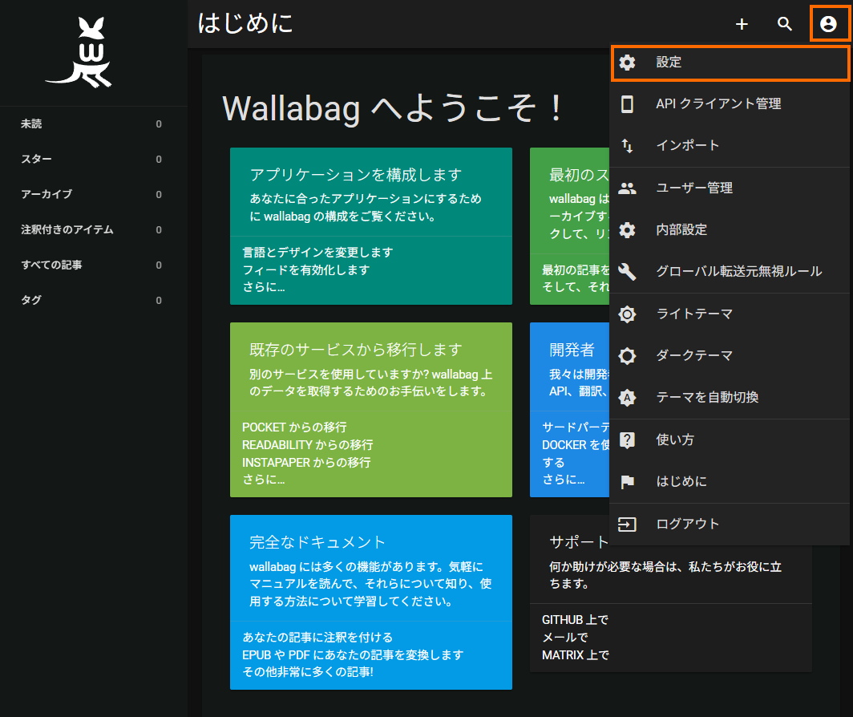
Task: Click the 0 count beside 未読
Action: coord(158,124)
